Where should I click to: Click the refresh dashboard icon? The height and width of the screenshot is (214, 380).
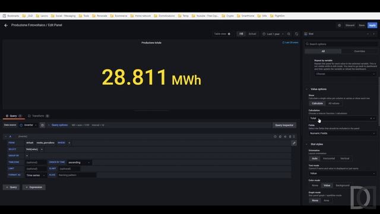tap(297, 34)
